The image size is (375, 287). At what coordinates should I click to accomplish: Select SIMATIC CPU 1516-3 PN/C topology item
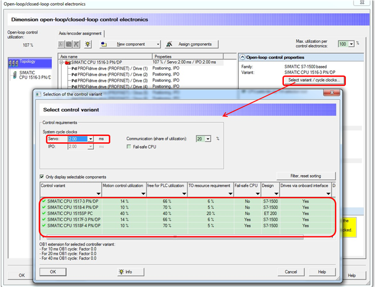(x=35, y=75)
